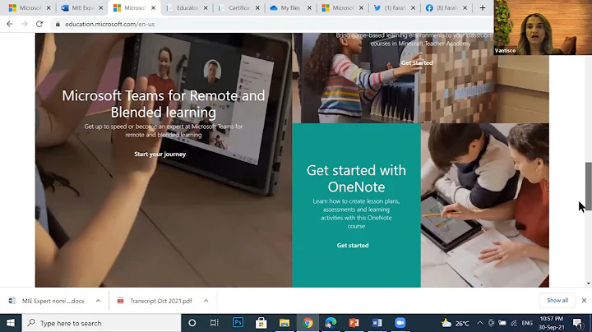
Task: Click Start your journey link
Action: pos(160,154)
